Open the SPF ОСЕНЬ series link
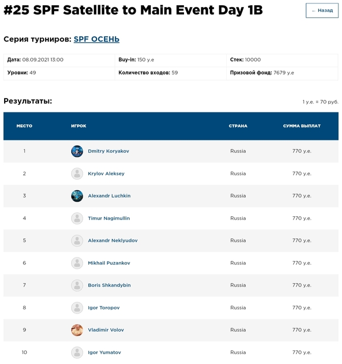 97,39
